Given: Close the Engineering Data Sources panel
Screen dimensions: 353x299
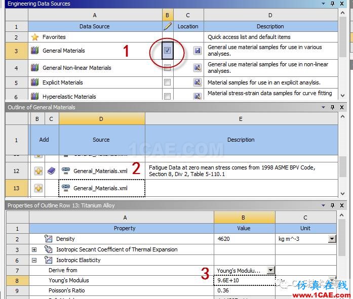Looking at the screenshot, I should [x=342, y=4].
